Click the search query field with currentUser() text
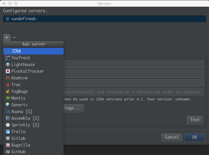 click(x=134, y=92)
